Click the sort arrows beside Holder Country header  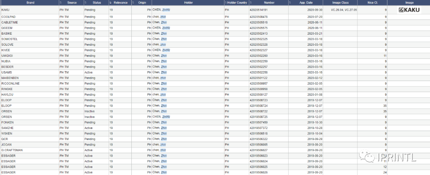click(x=226, y=2)
